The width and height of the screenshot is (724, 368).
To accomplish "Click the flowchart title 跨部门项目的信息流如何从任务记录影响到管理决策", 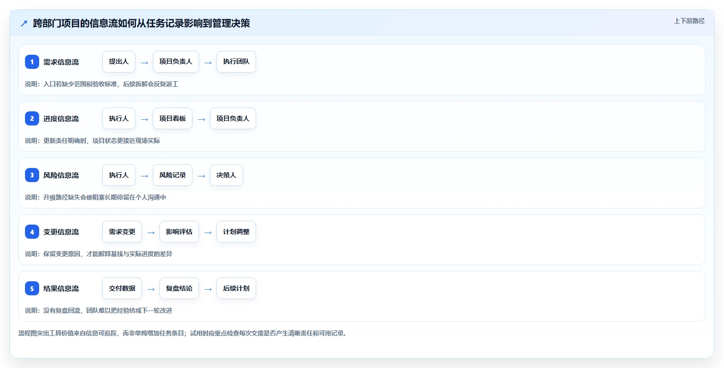I will pyautogui.click(x=141, y=24).
